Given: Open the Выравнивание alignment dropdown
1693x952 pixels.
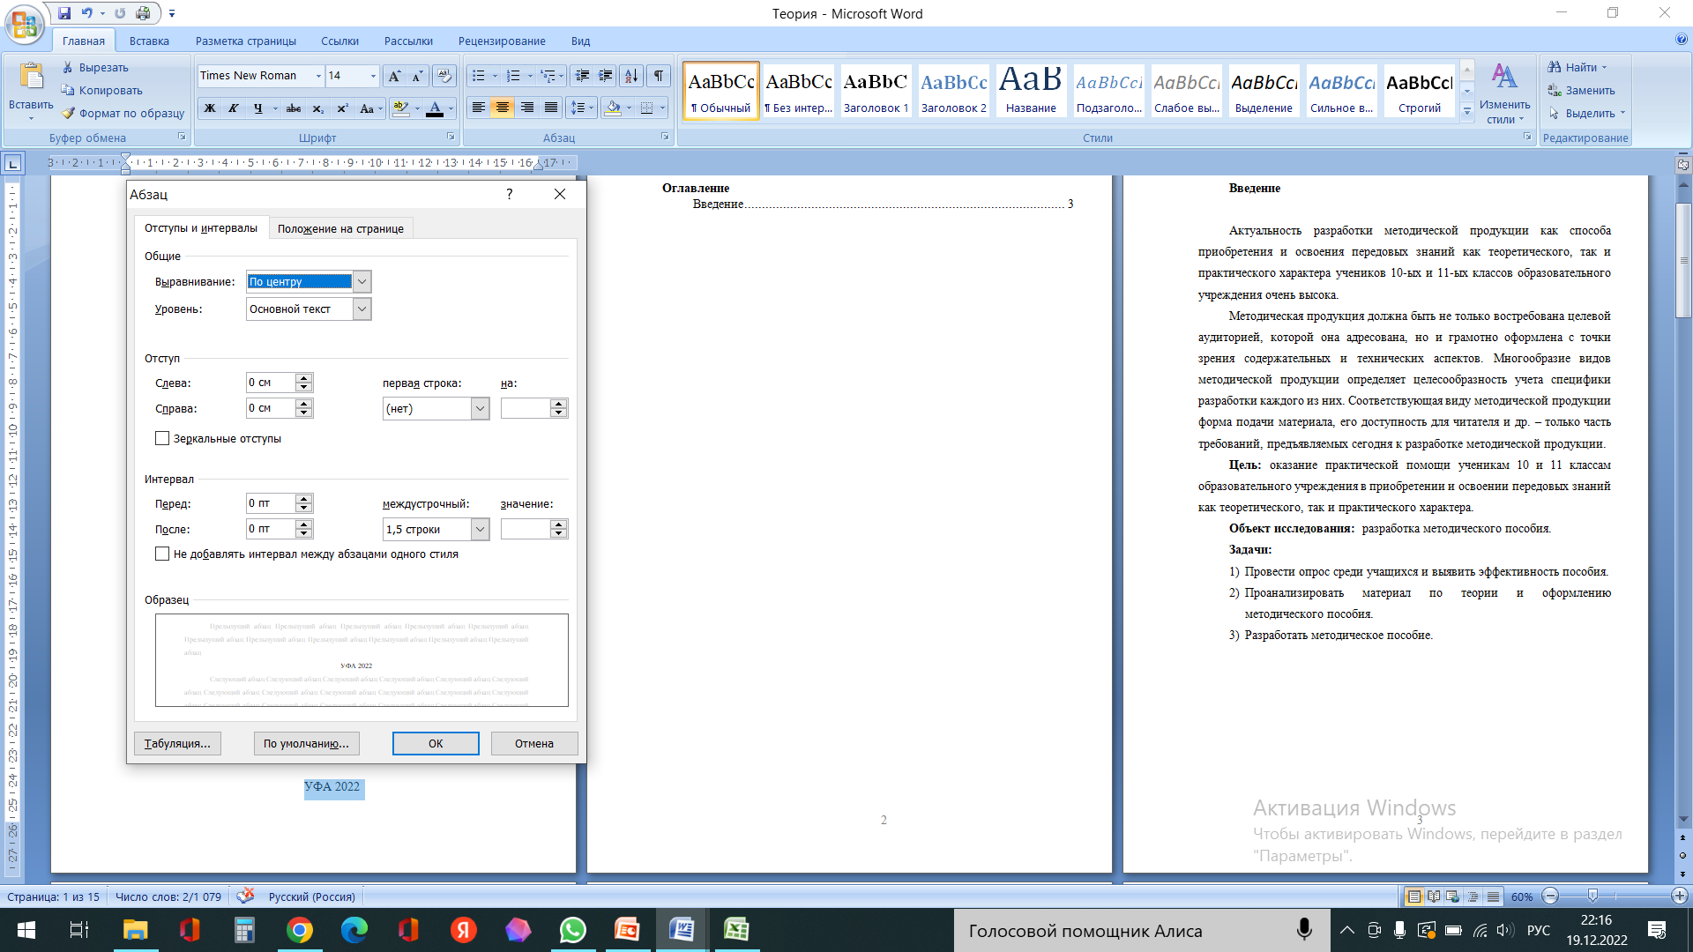Looking at the screenshot, I should tap(362, 282).
